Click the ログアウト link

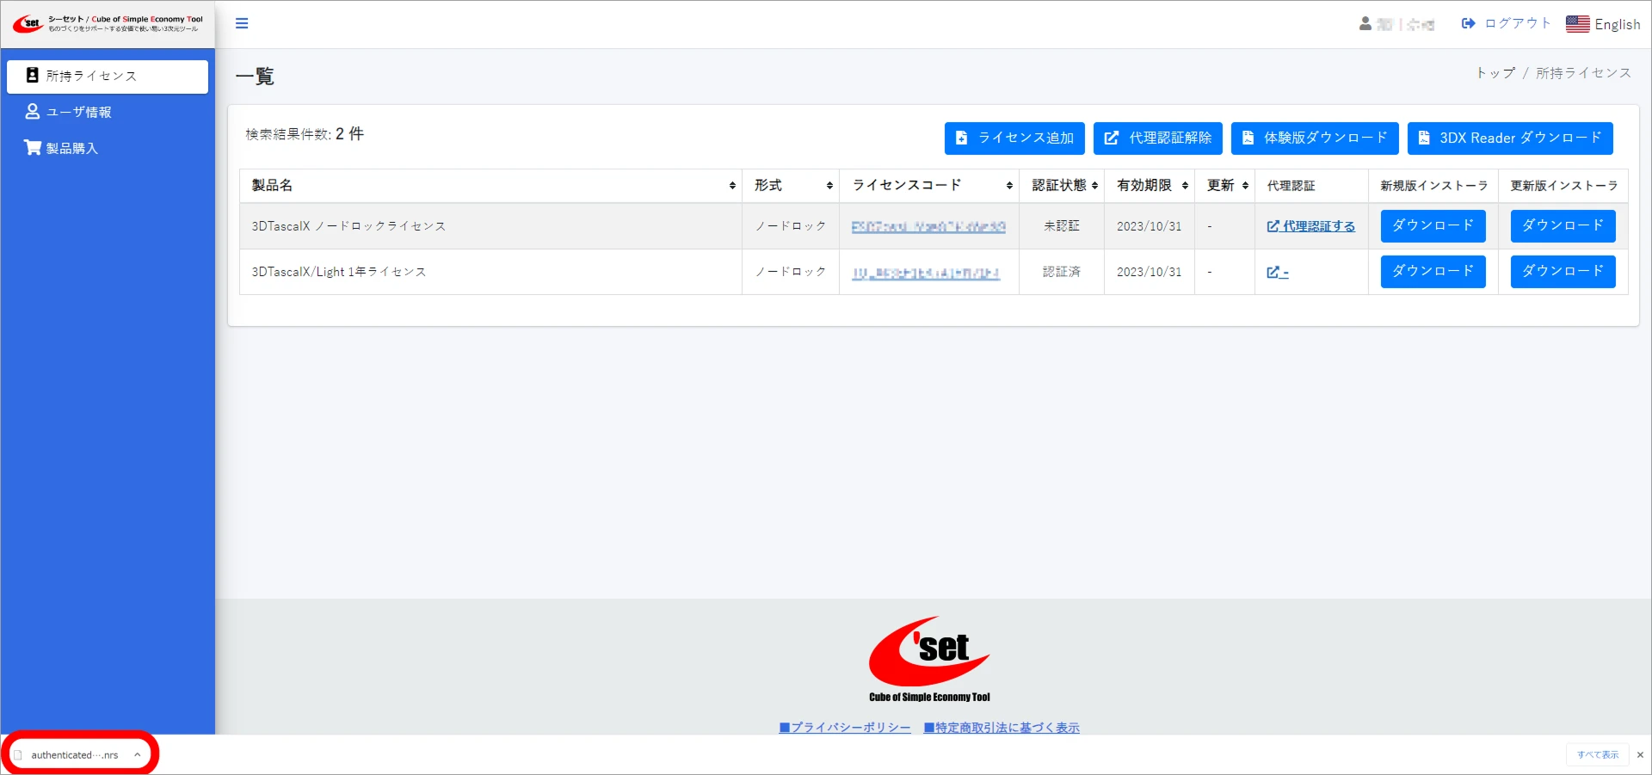point(1507,24)
